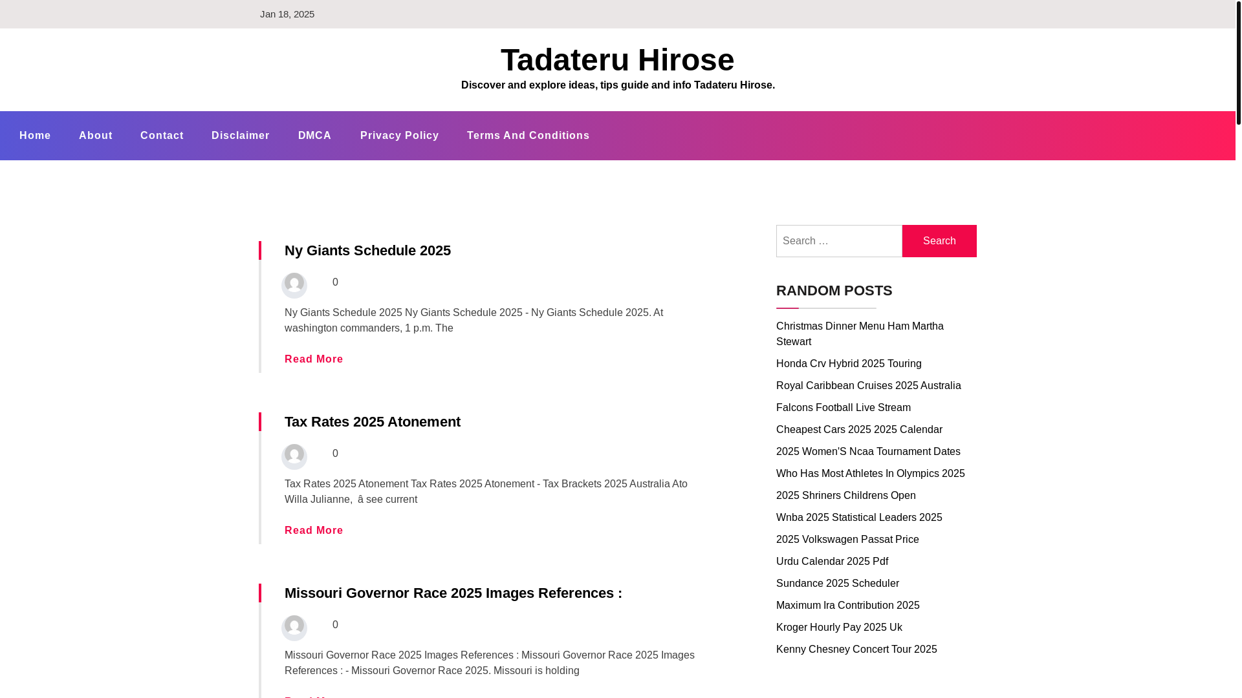Click comment count 0 under Missouri Governor post

pos(335,625)
